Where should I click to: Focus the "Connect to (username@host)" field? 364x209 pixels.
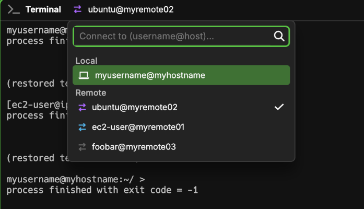click(x=172, y=37)
